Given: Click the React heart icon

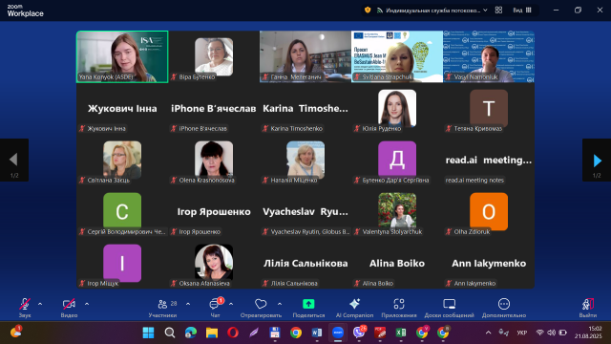Looking at the screenshot, I should pos(261,304).
